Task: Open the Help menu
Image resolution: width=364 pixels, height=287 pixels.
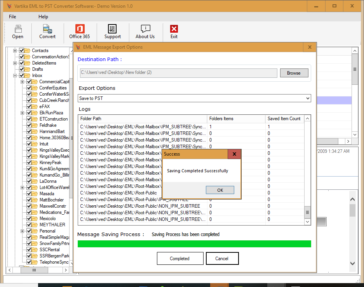Action: 43,17
